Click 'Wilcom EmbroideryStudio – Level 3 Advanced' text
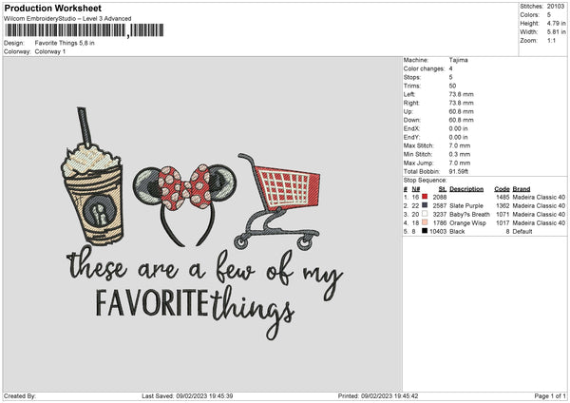Image resolution: width=570 pixels, height=403 pixels. (x=67, y=19)
